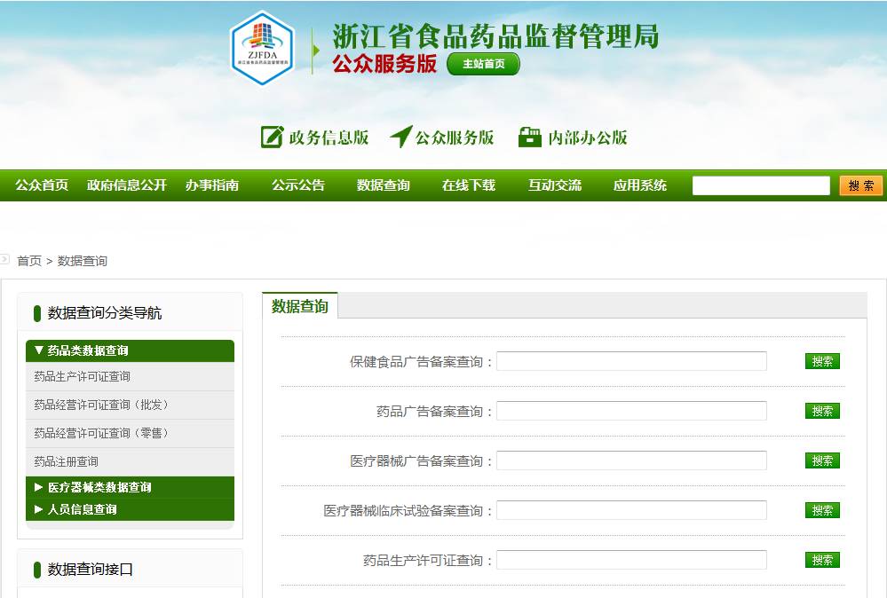This screenshot has width=887, height=598.
Task: Click the small arrow icon before breadcrumb 首页
Action: [x=4, y=259]
